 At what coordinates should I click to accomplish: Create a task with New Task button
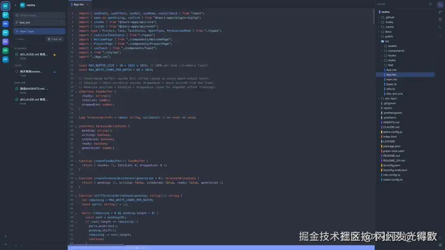tap(40, 31)
